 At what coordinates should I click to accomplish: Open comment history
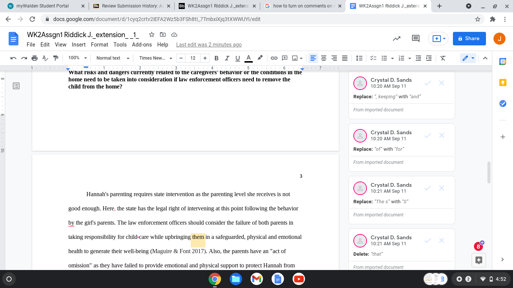[416, 38]
